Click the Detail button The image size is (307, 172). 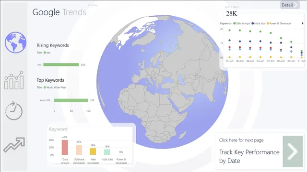[x=290, y=5]
